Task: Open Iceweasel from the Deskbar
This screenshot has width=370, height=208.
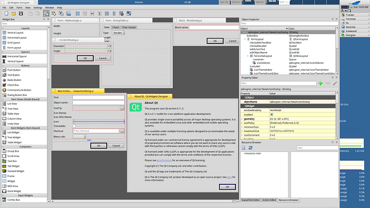Action: point(351,31)
